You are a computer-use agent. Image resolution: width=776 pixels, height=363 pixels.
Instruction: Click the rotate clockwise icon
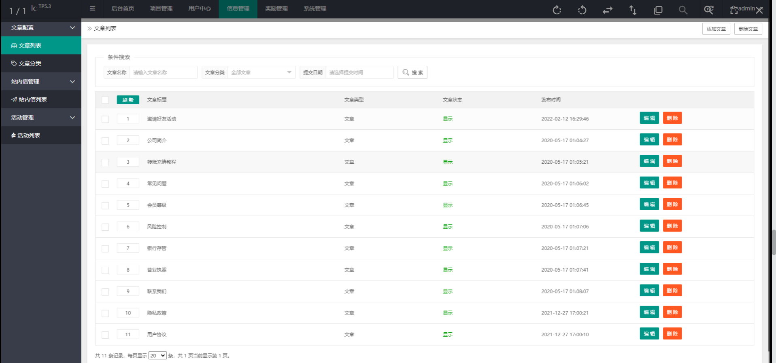pos(557,10)
